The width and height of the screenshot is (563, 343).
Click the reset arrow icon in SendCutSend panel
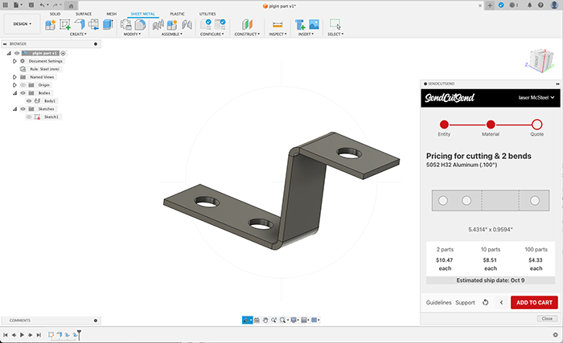[486, 303]
